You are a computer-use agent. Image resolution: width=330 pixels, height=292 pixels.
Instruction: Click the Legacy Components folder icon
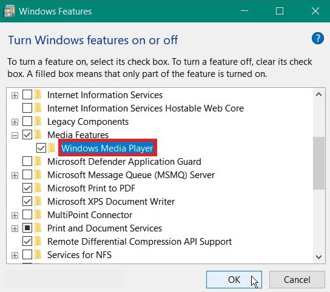tap(38, 122)
